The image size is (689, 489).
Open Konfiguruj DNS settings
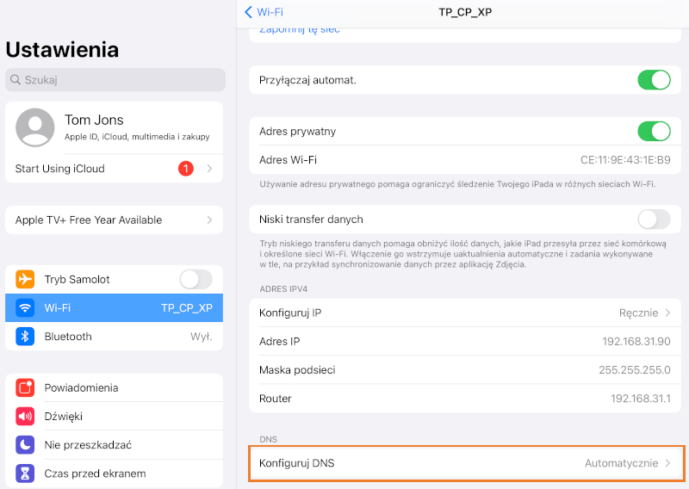pos(466,463)
